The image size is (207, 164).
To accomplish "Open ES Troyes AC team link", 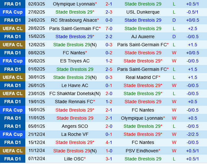I will pos(75,61).
